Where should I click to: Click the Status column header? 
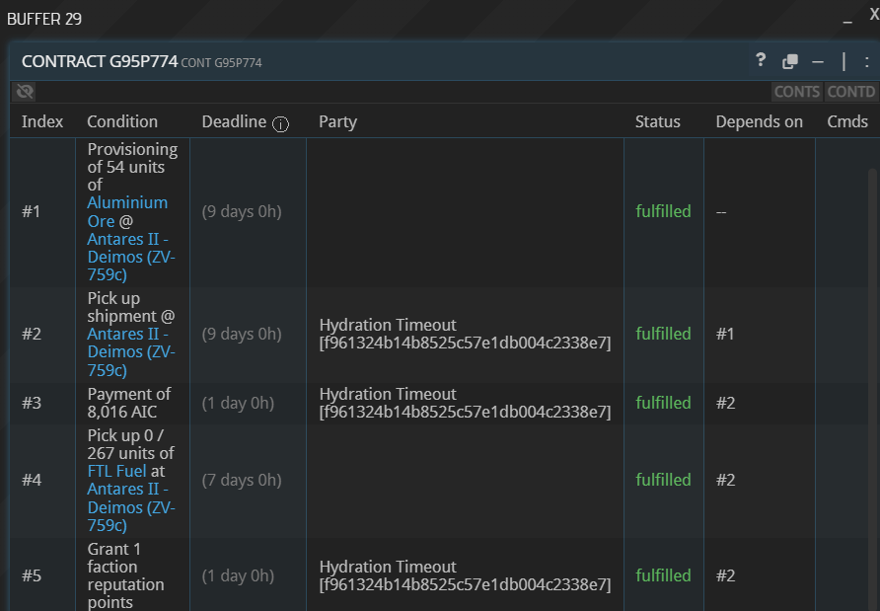point(657,121)
